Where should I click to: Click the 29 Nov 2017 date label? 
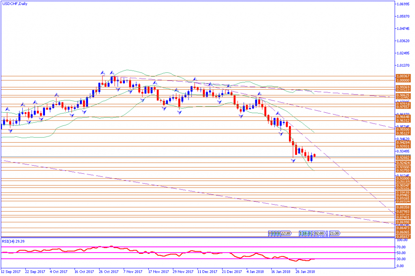[183, 272]
